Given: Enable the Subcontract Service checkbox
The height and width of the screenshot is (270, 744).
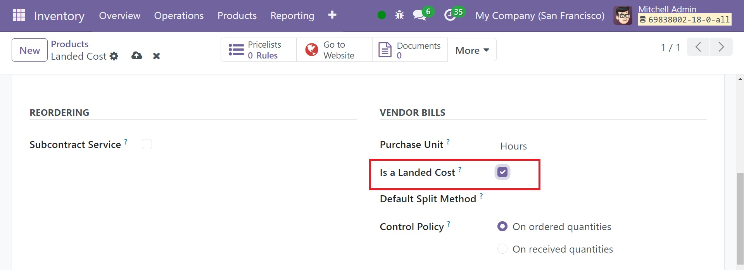Looking at the screenshot, I should click(147, 144).
